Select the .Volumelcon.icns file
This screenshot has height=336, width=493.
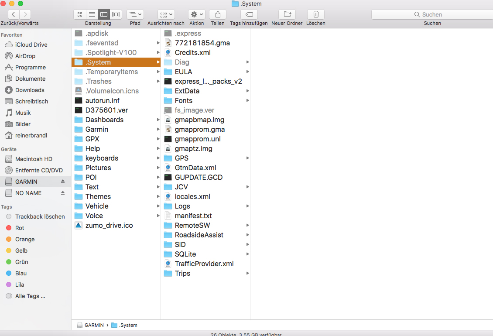[116, 91]
